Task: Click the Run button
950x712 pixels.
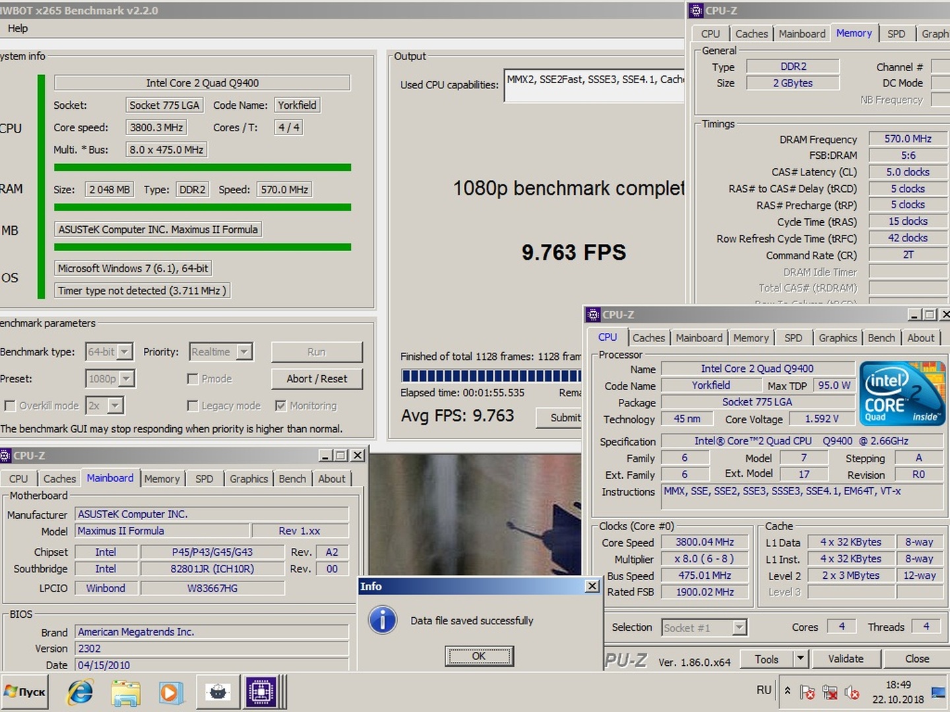Action: tap(317, 352)
